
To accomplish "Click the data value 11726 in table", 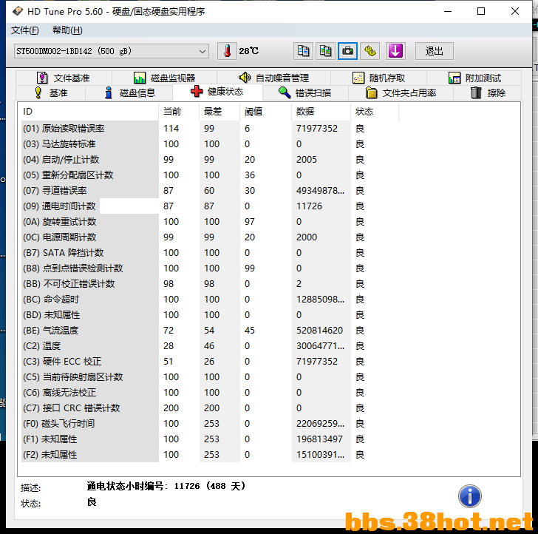I will 309,206.
